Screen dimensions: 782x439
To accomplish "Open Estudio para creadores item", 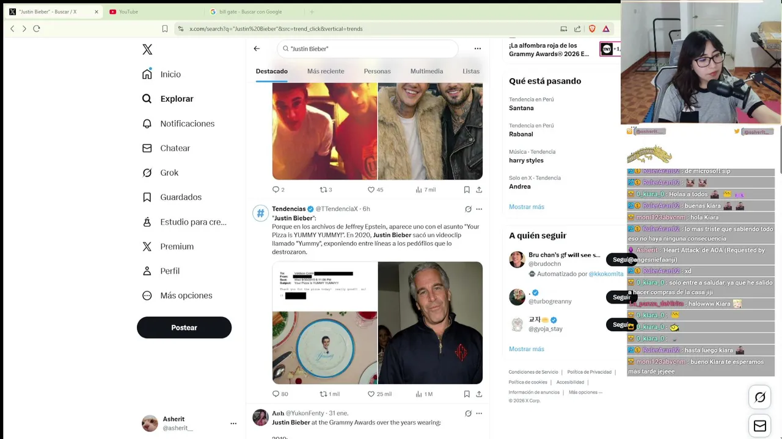I will point(184,222).
